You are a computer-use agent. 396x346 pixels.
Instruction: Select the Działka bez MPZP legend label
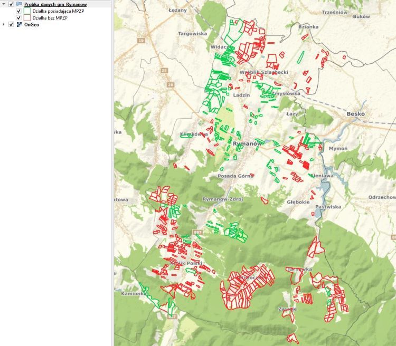pyautogui.click(x=50, y=17)
